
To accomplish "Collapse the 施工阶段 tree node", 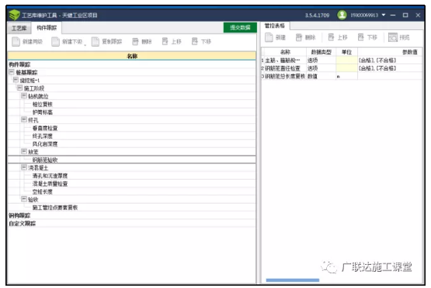I will [19, 88].
